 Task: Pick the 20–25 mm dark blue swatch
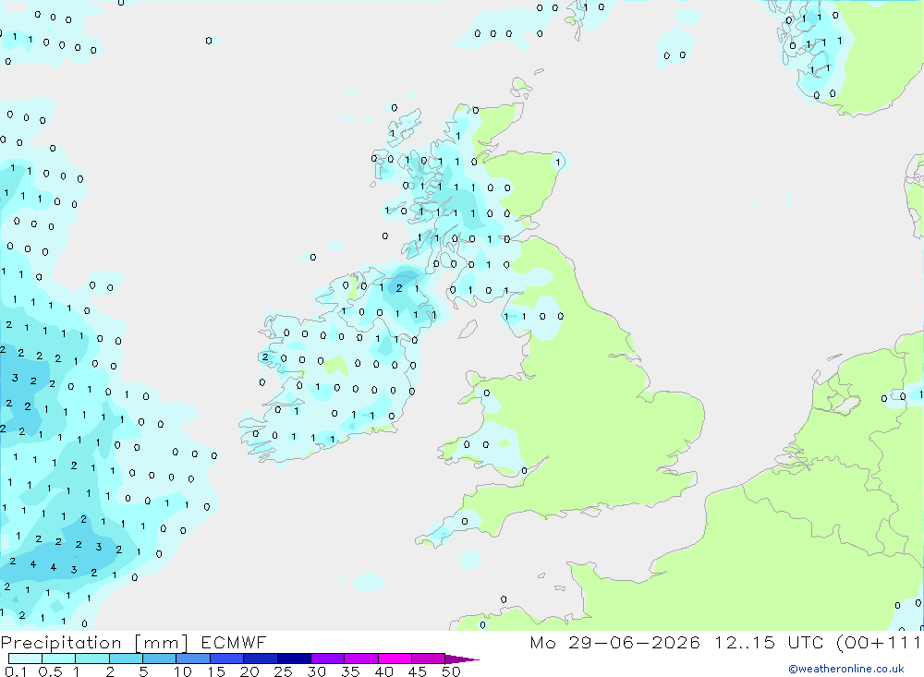(260, 659)
